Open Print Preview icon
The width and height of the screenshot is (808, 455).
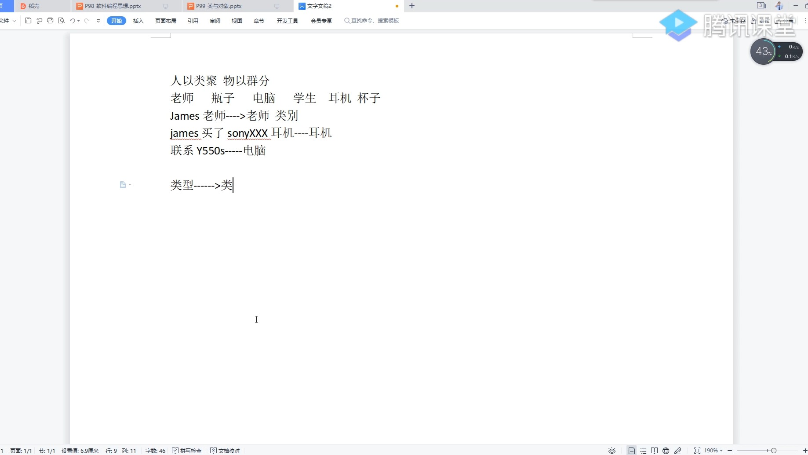point(61,21)
